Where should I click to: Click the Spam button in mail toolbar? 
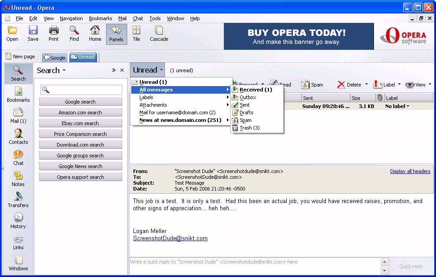[312, 85]
